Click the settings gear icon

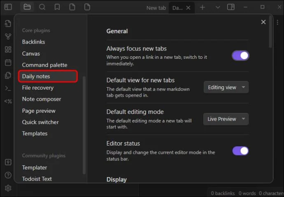point(8,188)
